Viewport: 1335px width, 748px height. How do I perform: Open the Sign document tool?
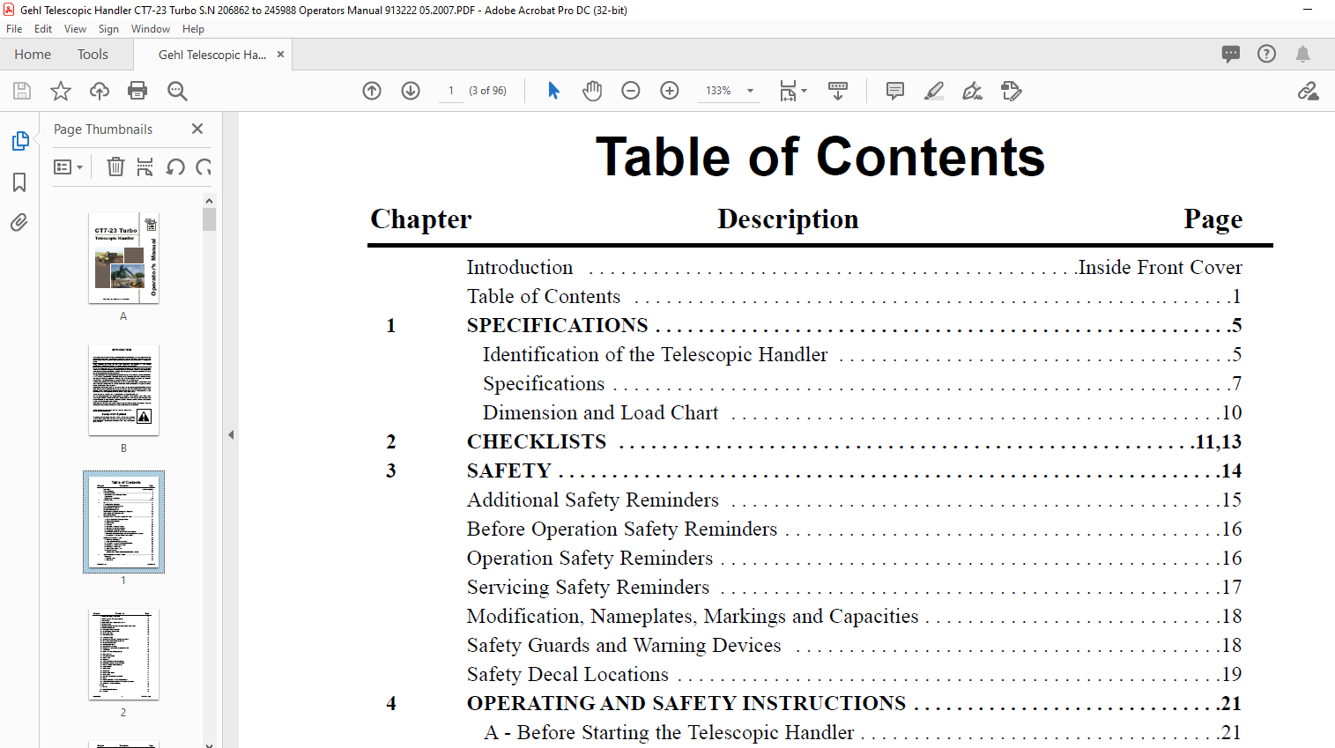coord(973,91)
